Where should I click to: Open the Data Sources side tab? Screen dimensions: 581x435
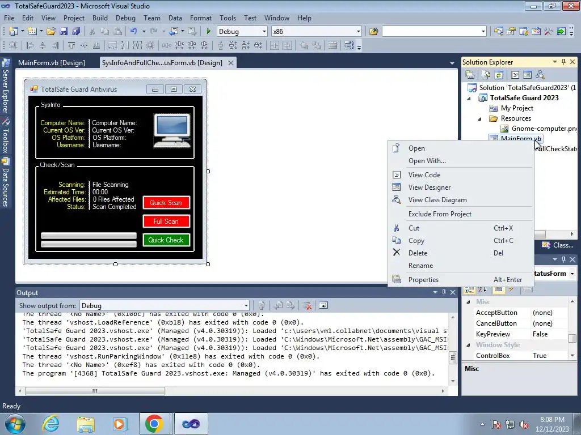[x=6, y=183]
